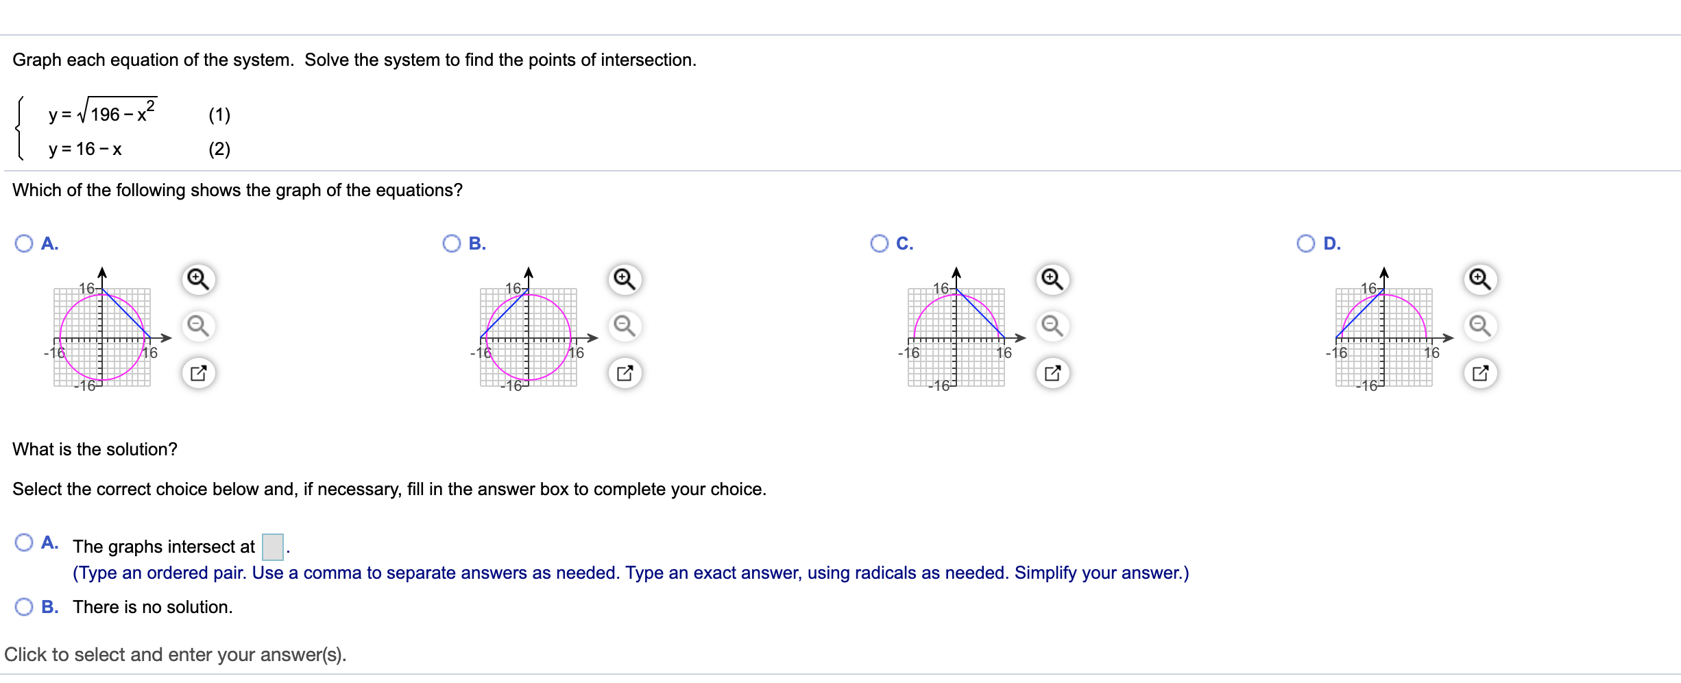This screenshot has height=683, width=1681.
Task: Open graph C in a popup window
Action: 1052,373
